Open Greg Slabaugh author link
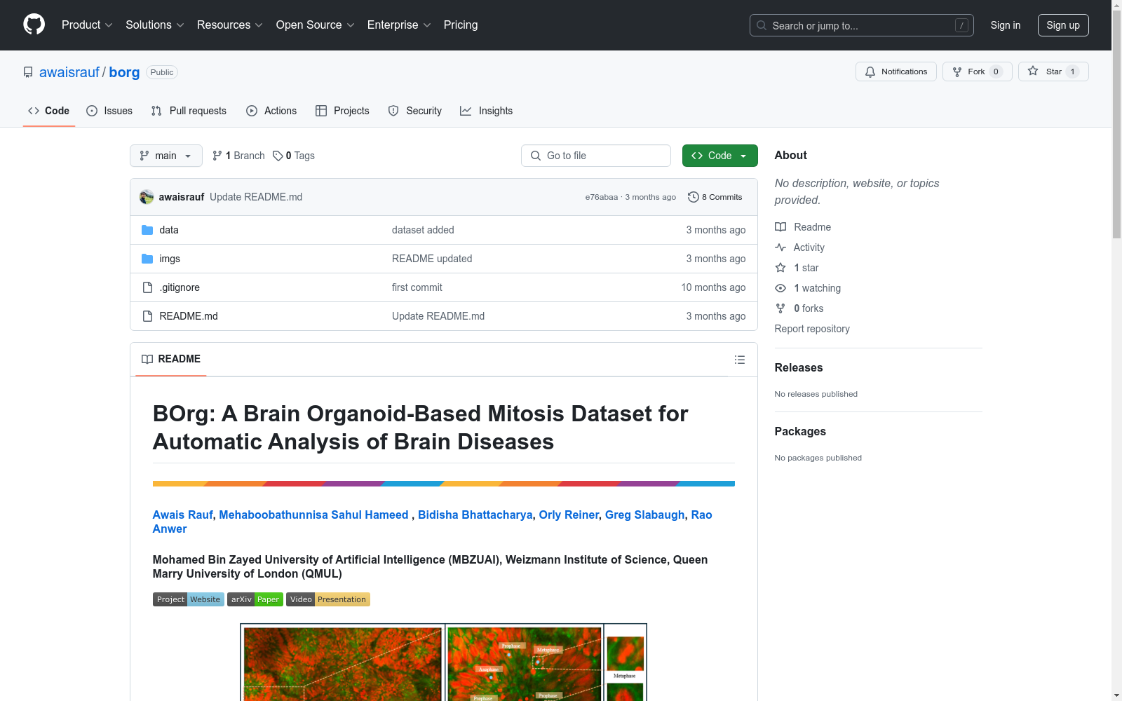 coord(645,515)
